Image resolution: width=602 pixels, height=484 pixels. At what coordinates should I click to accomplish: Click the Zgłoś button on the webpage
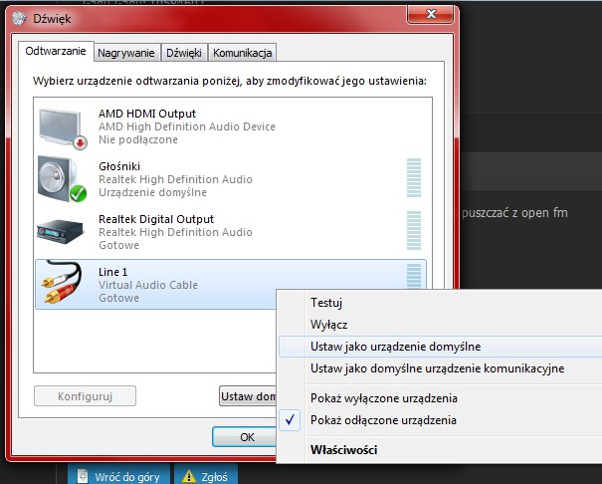206,476
